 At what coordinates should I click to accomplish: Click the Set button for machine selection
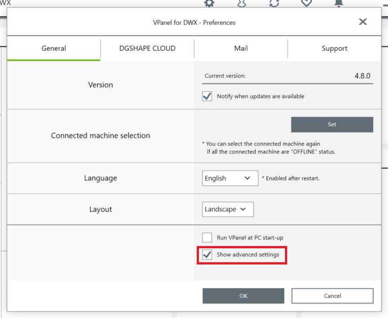coord(332,125)
